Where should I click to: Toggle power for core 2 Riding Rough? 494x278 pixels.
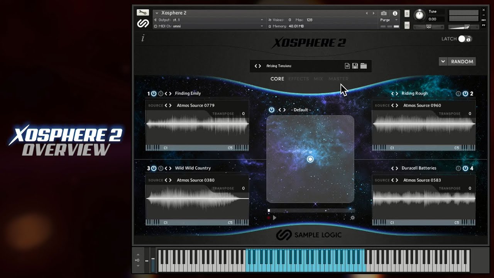pos(465,93)
